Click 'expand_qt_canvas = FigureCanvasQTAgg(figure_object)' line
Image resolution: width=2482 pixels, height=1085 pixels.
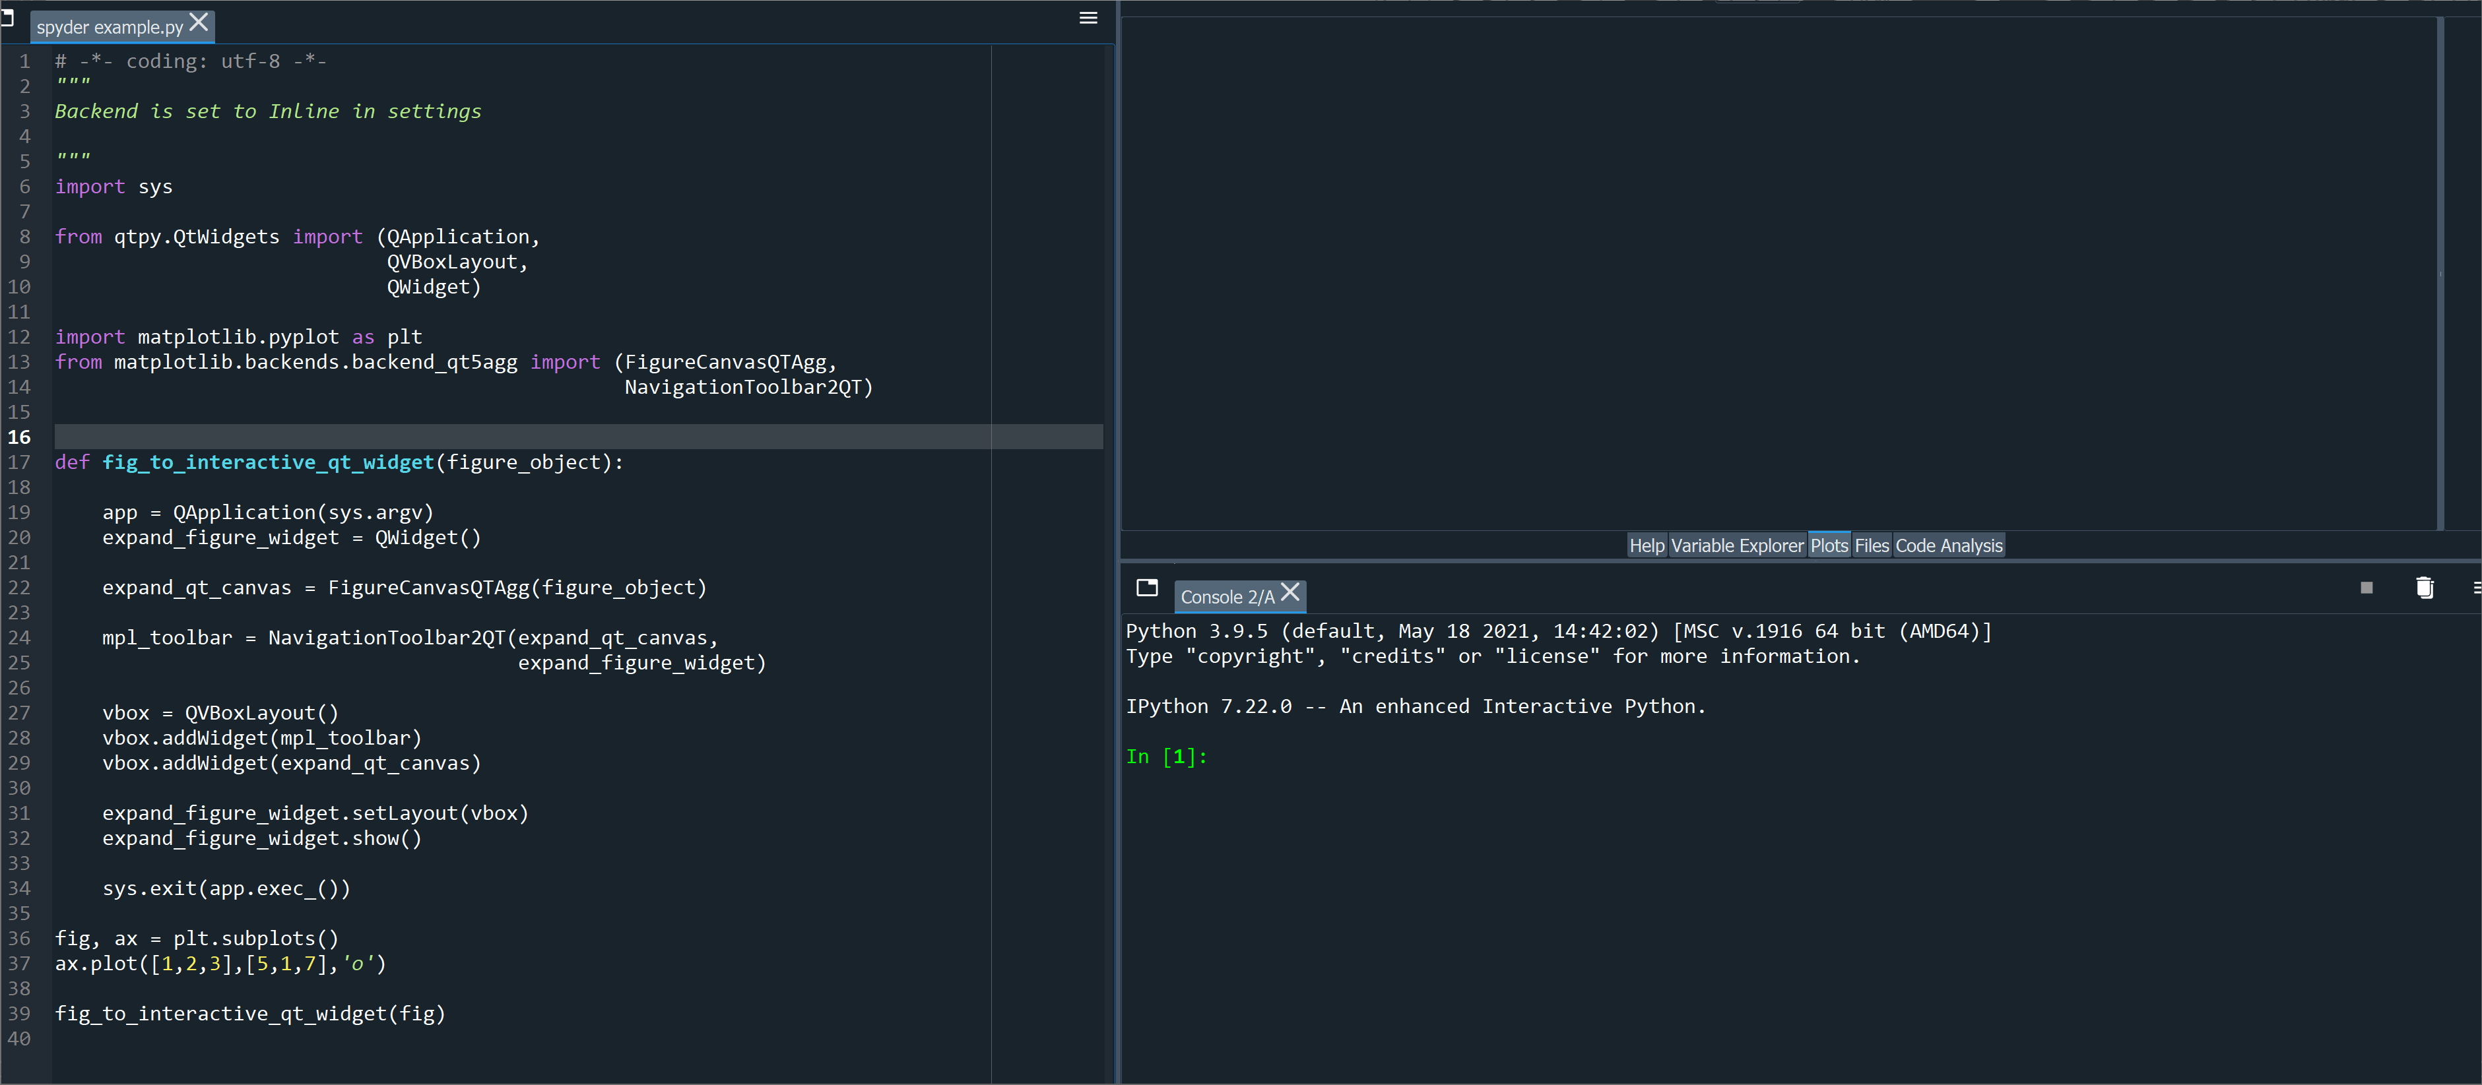(405, 587)
